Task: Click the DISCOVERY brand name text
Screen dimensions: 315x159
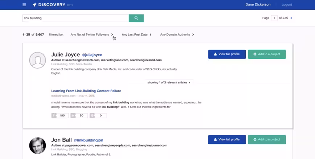Action: point(52,5)
